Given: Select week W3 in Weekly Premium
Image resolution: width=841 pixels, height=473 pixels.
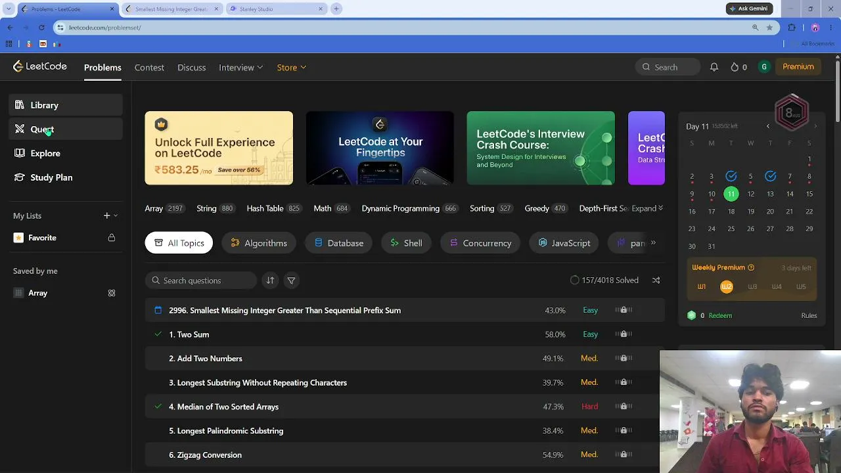Looking at the screenshot, I should click(x=752, y=286).
